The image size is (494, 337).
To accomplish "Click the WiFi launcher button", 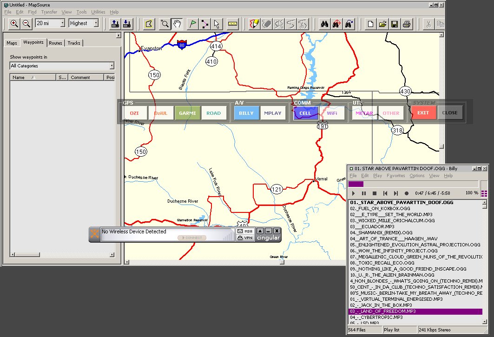I will coord(332,113).
